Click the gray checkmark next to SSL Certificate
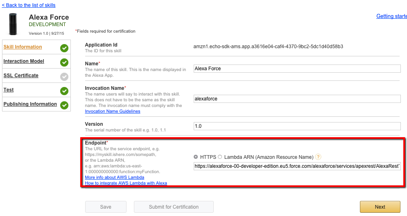This screenshot has height=216, width=407. (x=64, y=77)
